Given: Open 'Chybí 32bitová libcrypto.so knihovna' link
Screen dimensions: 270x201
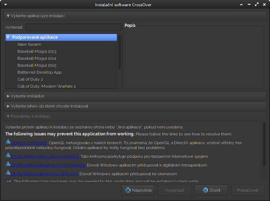Looking at the screenshot, I should 45,156.
